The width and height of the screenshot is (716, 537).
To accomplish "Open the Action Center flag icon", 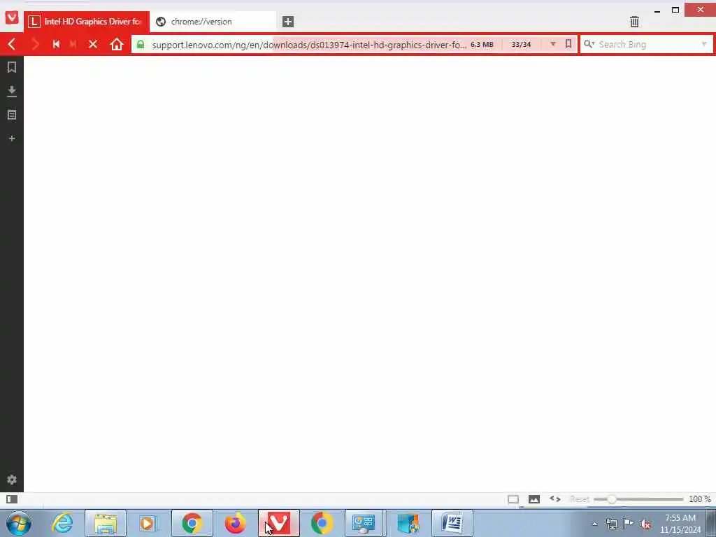I will click(629, 524).
